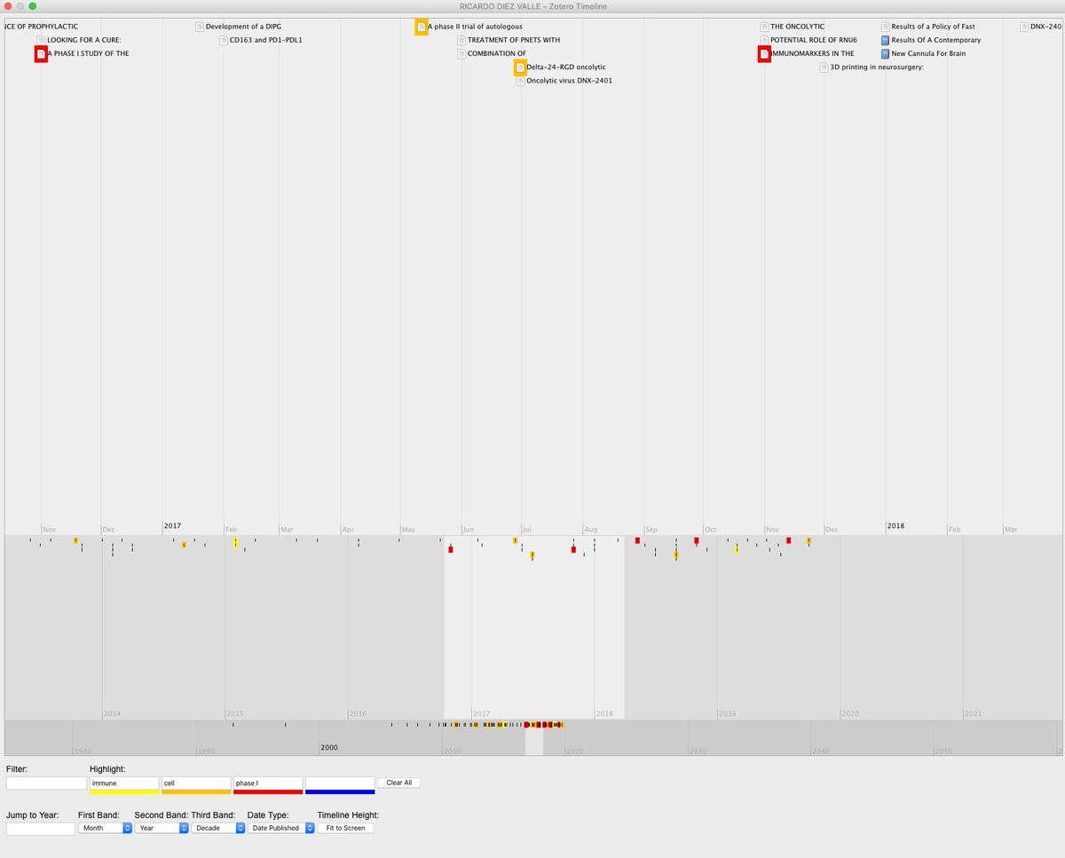Click the yellow color bar under immune

click(x=124, y=791)
